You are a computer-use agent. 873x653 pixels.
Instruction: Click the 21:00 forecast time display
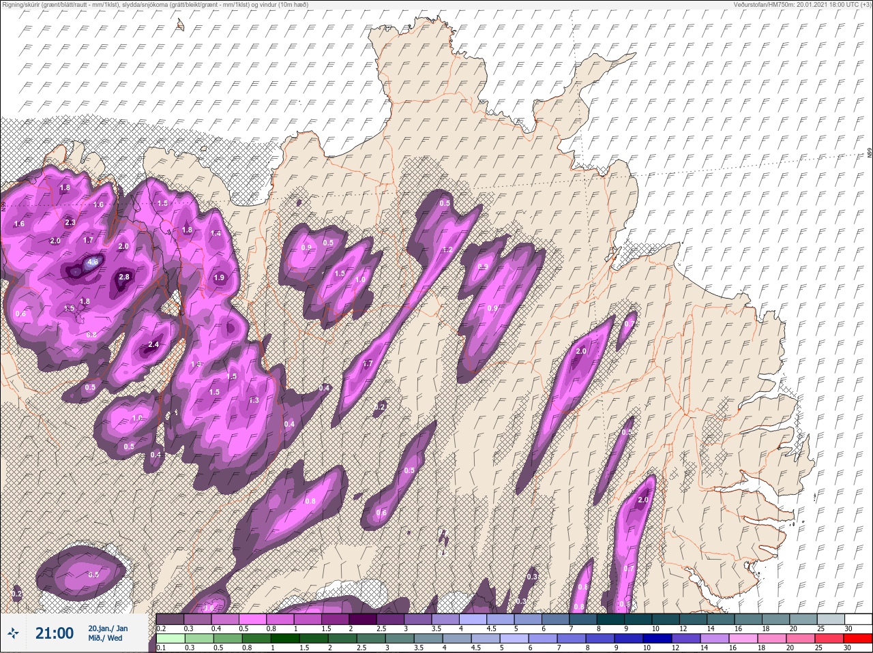(55, 633)
